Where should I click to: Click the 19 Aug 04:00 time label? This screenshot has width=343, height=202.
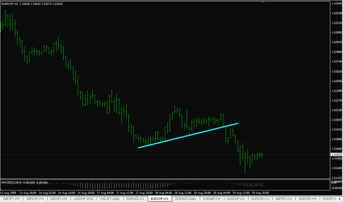[x=222, y=193]
